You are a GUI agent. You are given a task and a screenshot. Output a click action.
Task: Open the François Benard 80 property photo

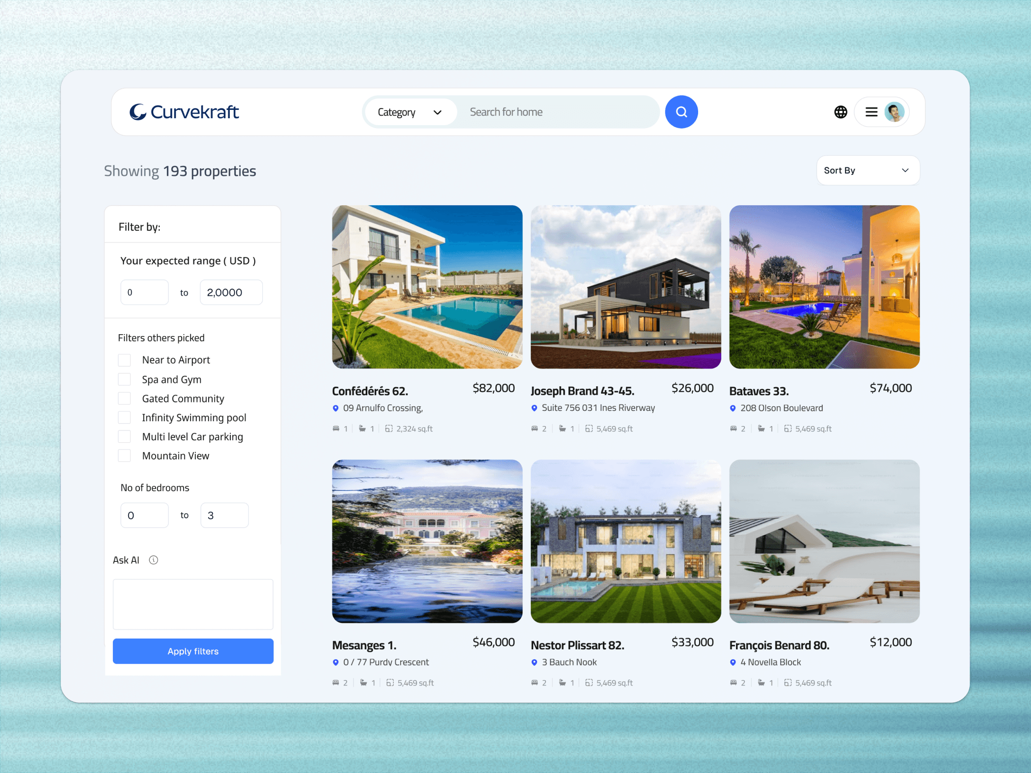[x=824, y=541]
